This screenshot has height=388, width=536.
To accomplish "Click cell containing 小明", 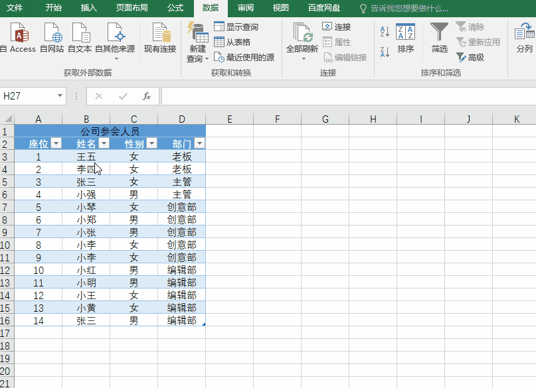I will [x=86, y=283].
